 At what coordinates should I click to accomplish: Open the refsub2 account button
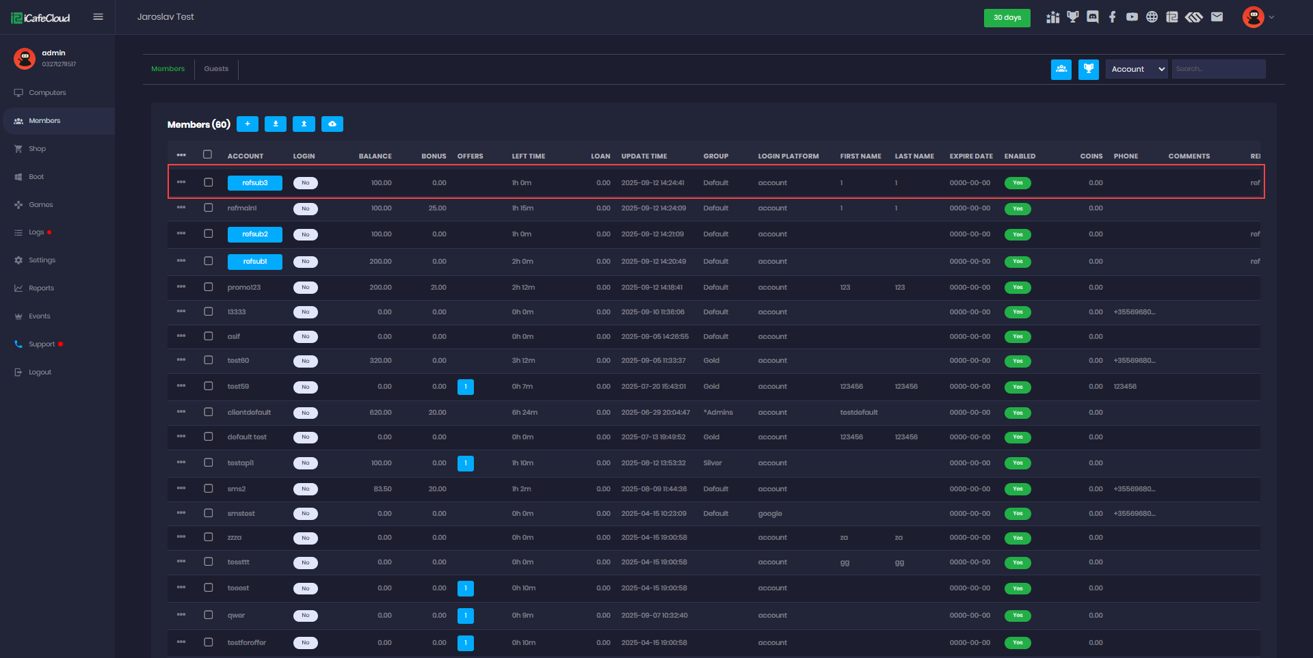pyautogui.click(x=255, y=234)
